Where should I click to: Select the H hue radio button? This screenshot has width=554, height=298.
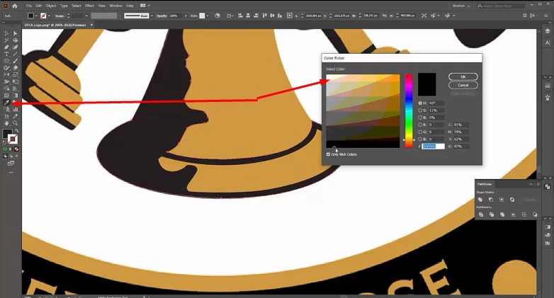coord(420,103)
